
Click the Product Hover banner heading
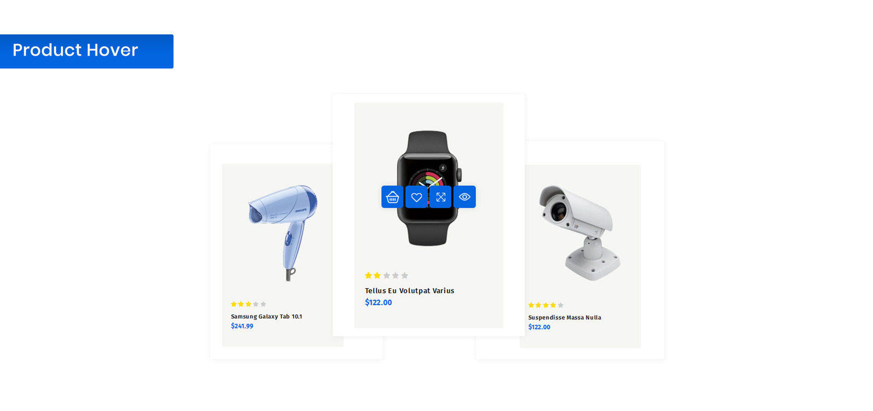point(75,50)
